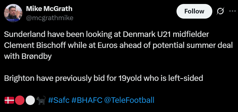
Task: Click the red circle emoji
Action: [20, 100]
